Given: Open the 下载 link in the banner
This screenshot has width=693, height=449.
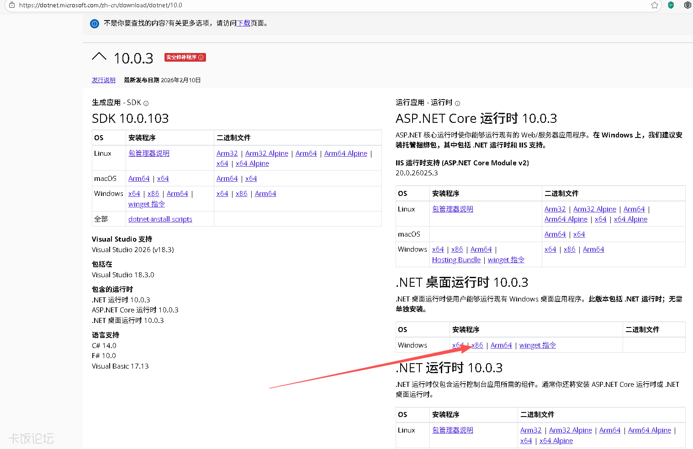Looking at the screenshot, I should click(x=243, y=23).
